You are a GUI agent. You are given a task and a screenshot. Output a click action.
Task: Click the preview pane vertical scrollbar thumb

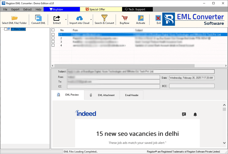tap(224, 109)
